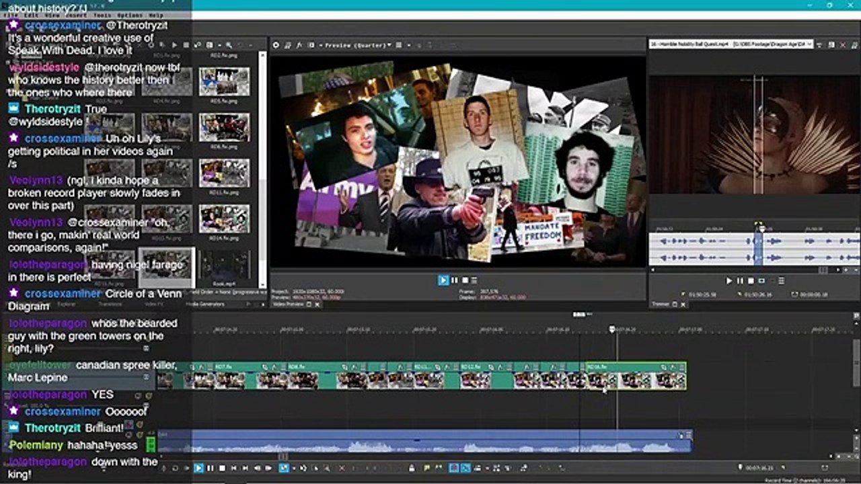The width and height of the screenshot is (861, 484).
Task: Open the Preview (Quarter) quality dropdown
Action: 359,45
